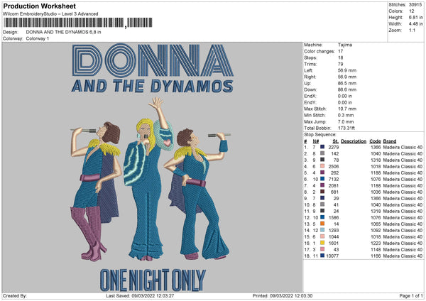
Task: Click the barcode under the worksheet title
Action: [78, 23]
